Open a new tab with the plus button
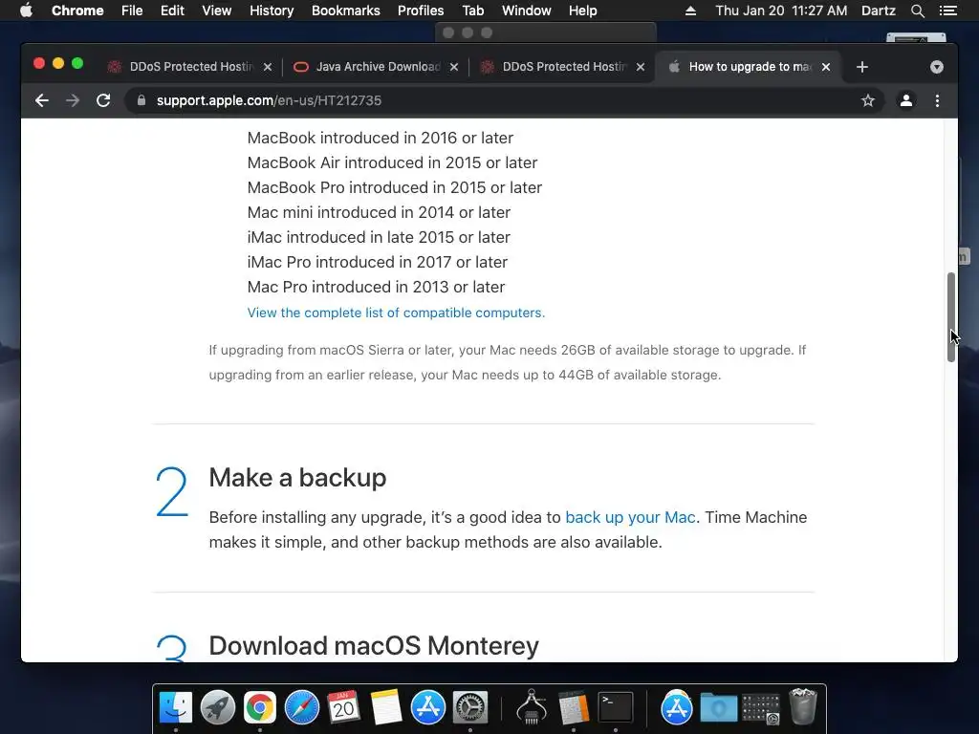Screen dimensions: 979x734 (862, 67)
